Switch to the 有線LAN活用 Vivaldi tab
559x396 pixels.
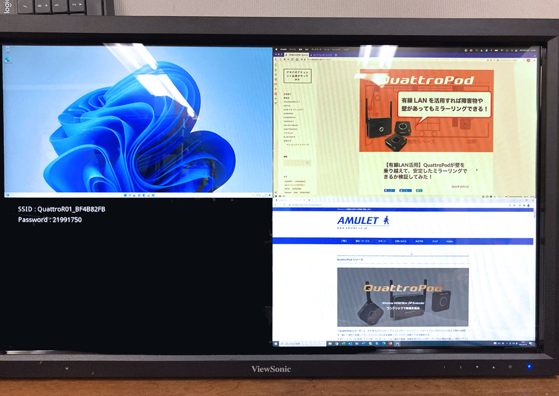pos(297,55)
